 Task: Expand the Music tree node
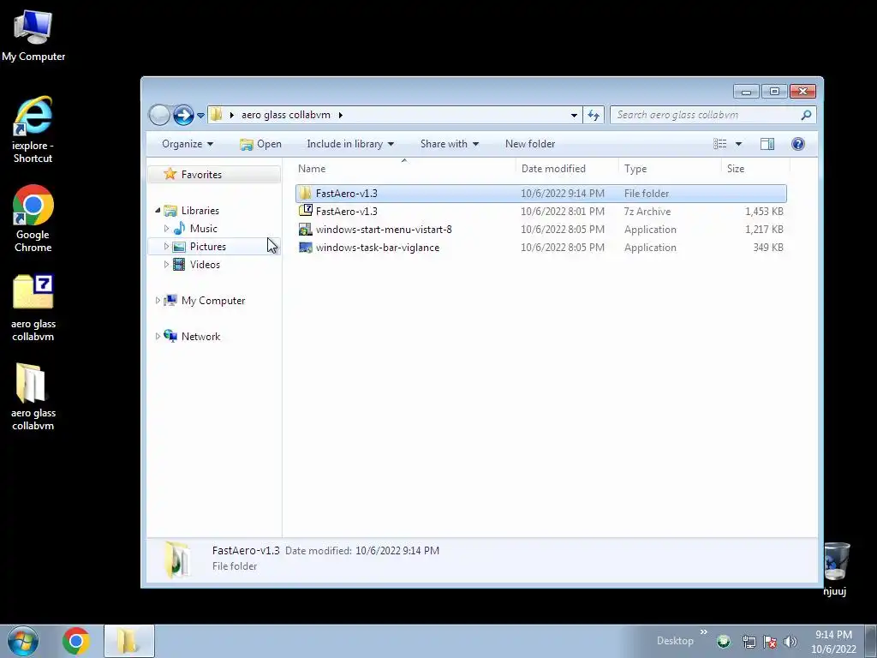click(x=166, y=228)
